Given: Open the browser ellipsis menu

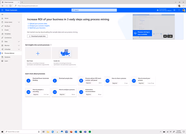Looking at the screenshot, I should coord(183,6).
